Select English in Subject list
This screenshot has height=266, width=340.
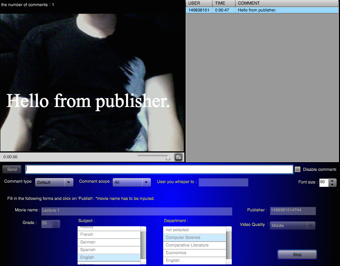pyautogui.click(x=109, y=257)
